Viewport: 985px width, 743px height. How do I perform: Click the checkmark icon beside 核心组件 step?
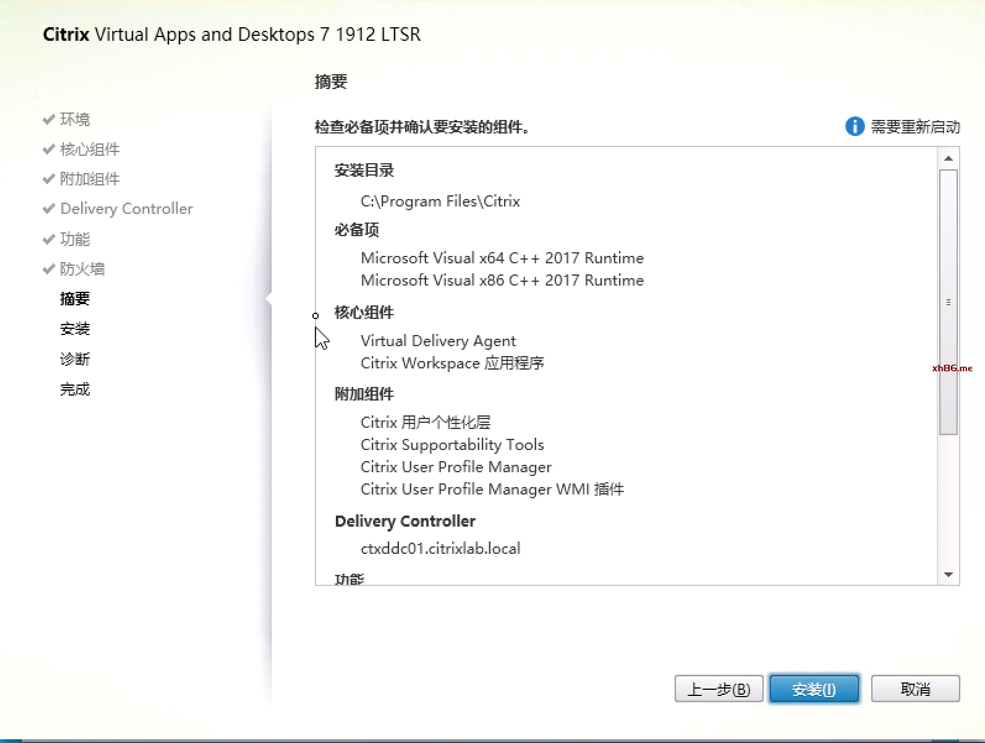click(49, 149)
